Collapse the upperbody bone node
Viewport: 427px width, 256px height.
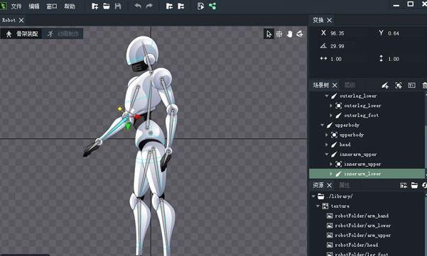coord(323,125)
